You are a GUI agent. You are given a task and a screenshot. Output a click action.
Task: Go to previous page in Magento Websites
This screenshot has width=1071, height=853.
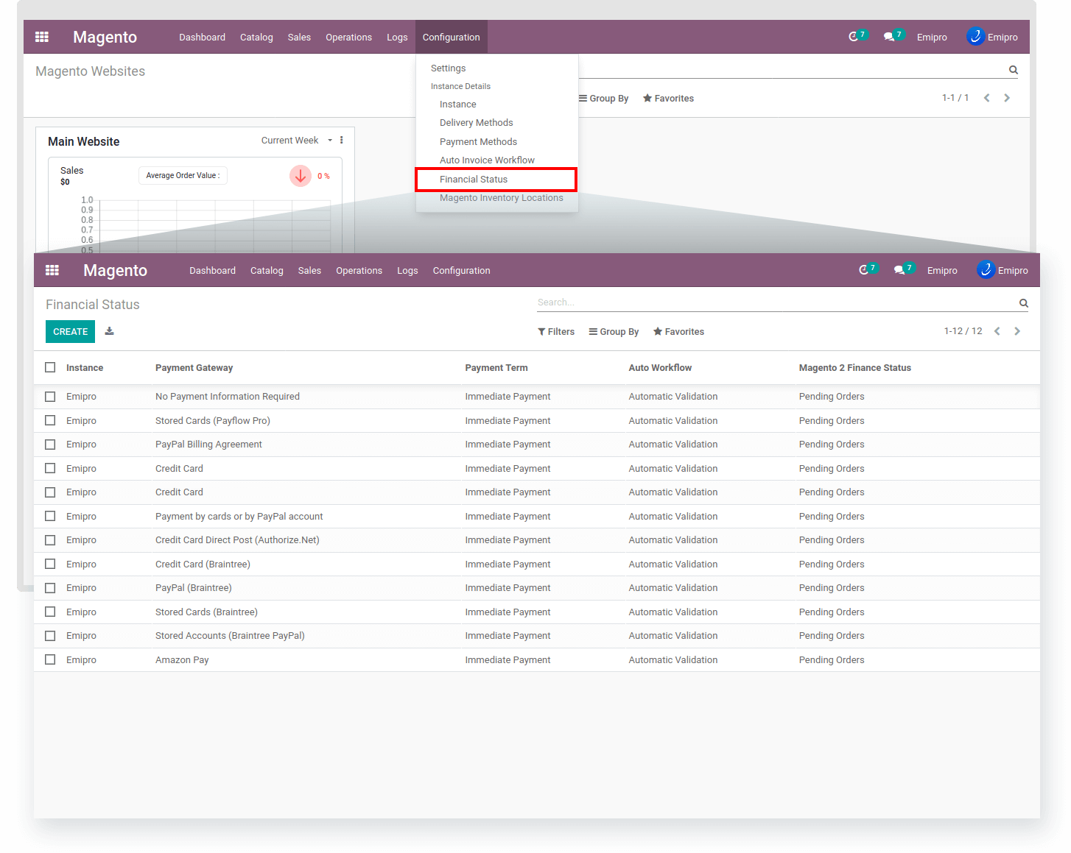click(987, 98)
